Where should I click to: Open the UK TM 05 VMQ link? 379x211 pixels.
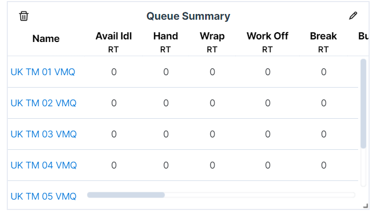[44, 196]
